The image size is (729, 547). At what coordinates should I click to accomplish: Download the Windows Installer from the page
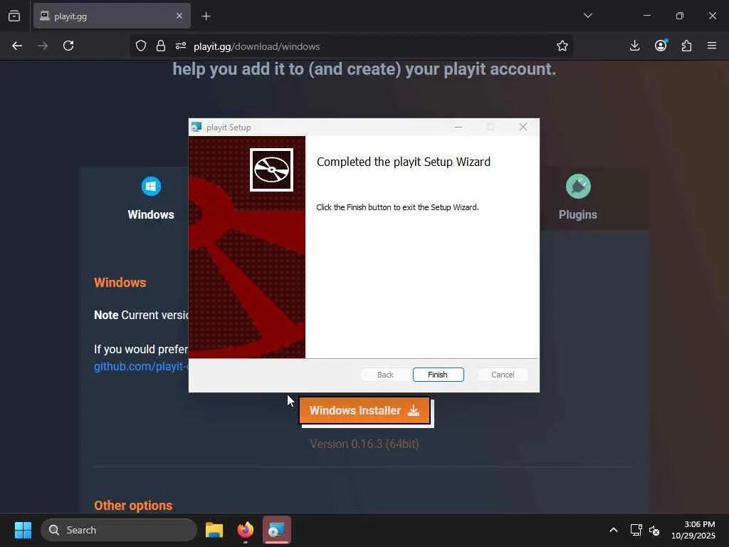[x=364, y=411]
